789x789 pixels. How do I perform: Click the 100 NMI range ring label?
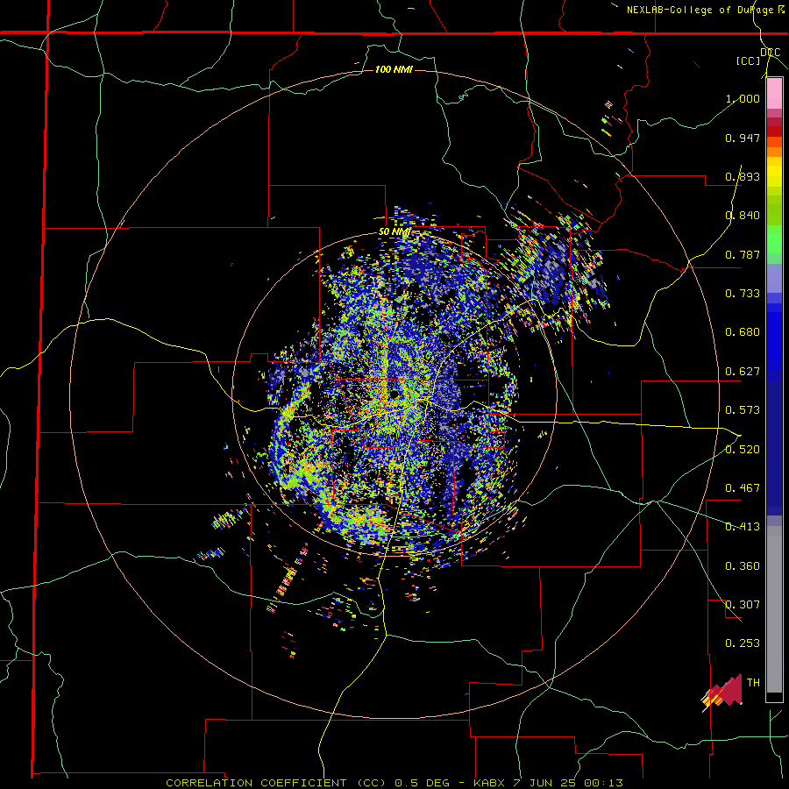point(394,69)
